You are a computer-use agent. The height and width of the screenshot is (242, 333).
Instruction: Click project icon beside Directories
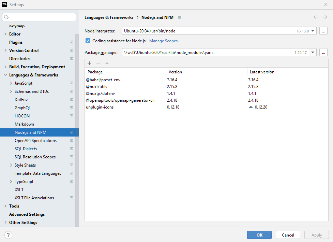tap(71, 58)
